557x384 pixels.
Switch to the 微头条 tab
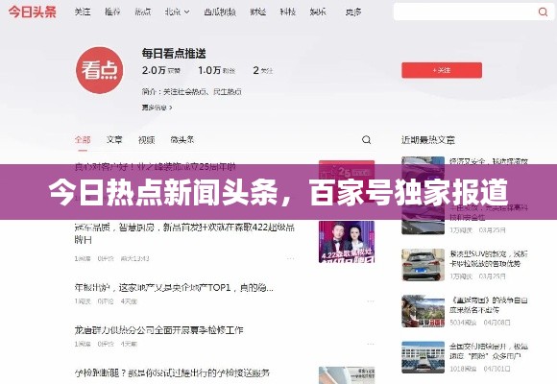tap(182, 139)
